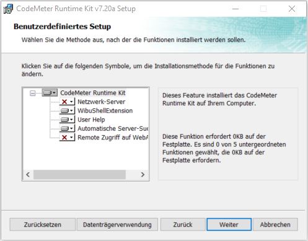This screenshot has height=241, width=308.
Task: Click the right arrow of horizontal scrollbar
Action: 143,175
